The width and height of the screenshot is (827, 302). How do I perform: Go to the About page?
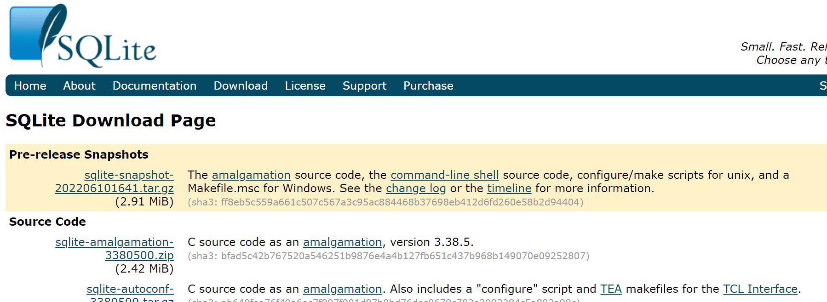coord(80,86)
